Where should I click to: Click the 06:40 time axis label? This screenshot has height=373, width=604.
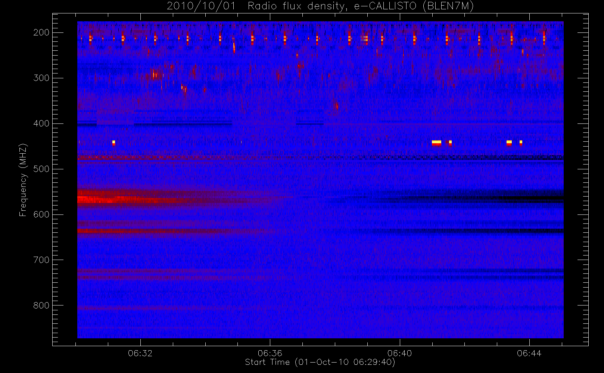(x=399, y=353)
